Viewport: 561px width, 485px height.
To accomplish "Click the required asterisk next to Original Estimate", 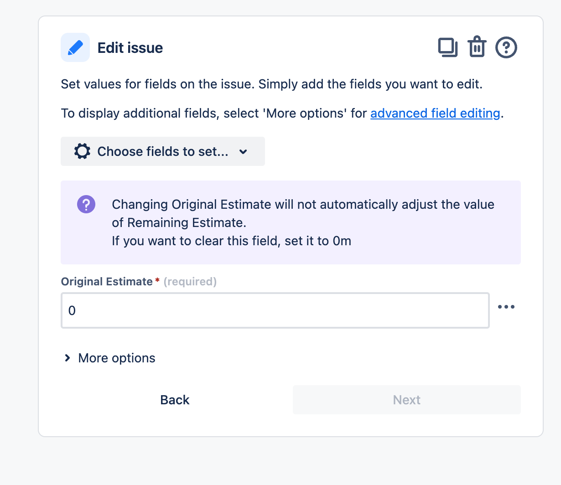I will point(157,281).
